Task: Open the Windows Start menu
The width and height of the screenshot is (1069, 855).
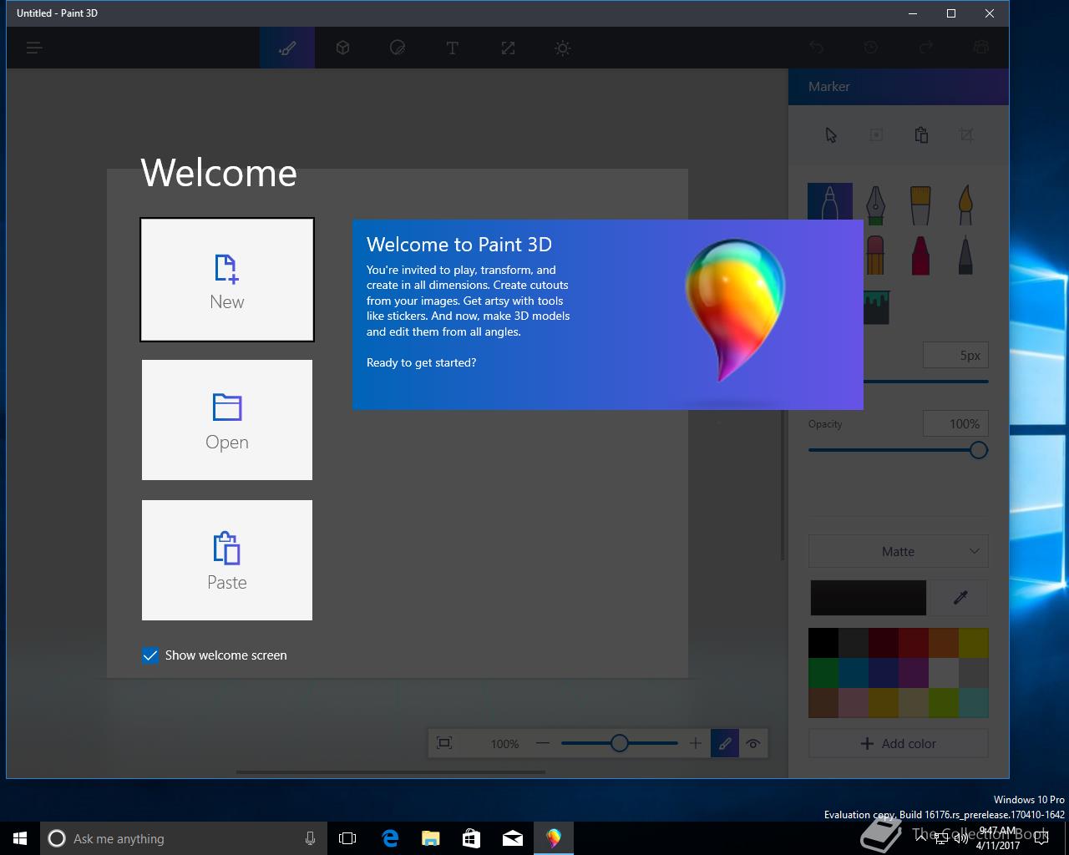Action: (x=20, y=838)
